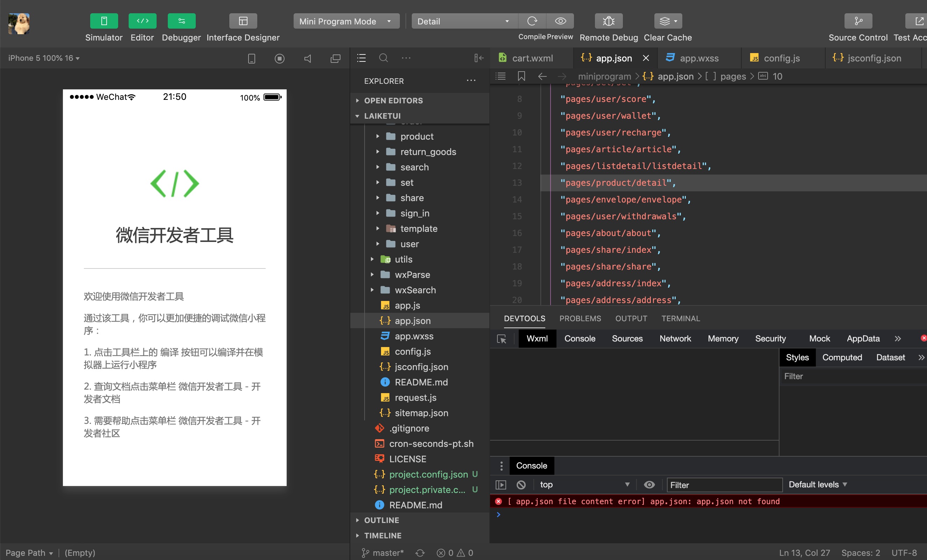The height and width of the screenshot is (560, 927).
Task: Toggle the Mini Program Mode dropdown
Action: pyautogui.click(x=391, y=22)
